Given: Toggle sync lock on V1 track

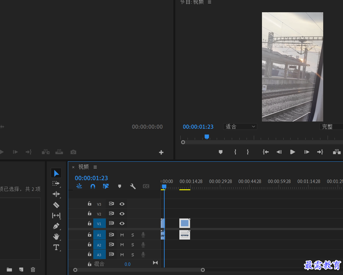Looking at the screenshot, I should click(x=111, y=223).
